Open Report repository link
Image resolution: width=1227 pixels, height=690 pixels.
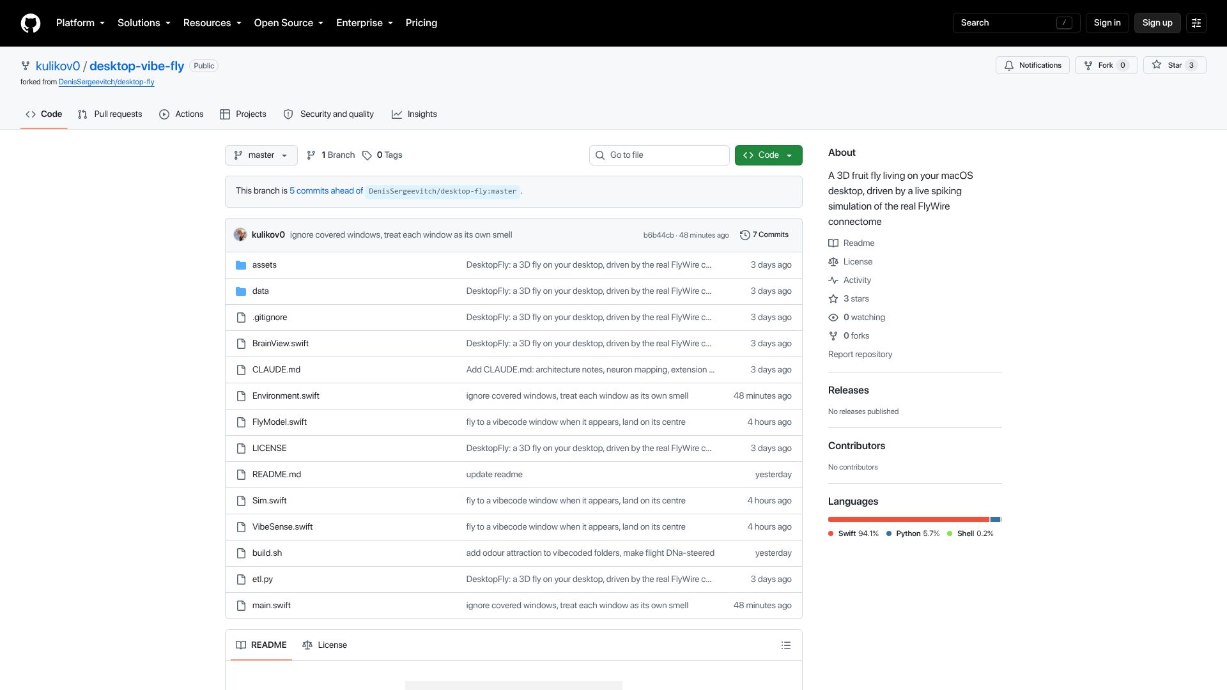[860, 355]
